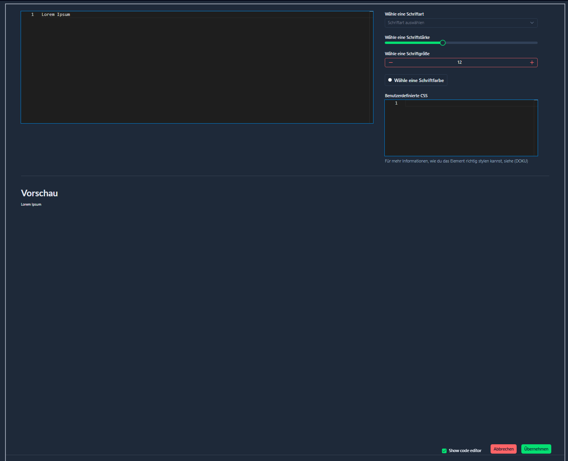Decrease font size with the minus icon
568x461 pixels.
(391, 63)
